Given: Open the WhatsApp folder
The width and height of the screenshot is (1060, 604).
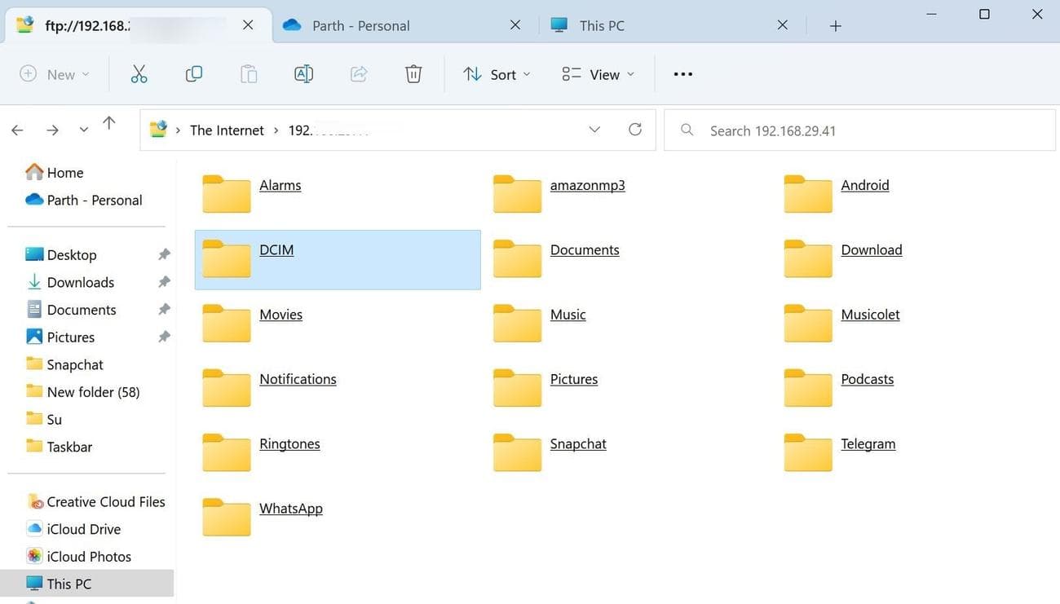Looking at the screenshot, I should [x=290, y=508].
